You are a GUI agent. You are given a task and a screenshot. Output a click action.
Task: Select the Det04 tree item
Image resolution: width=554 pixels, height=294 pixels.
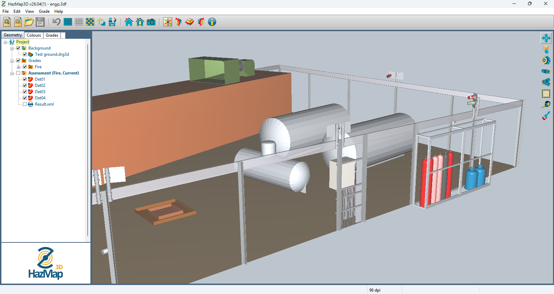tap(40, 98)
